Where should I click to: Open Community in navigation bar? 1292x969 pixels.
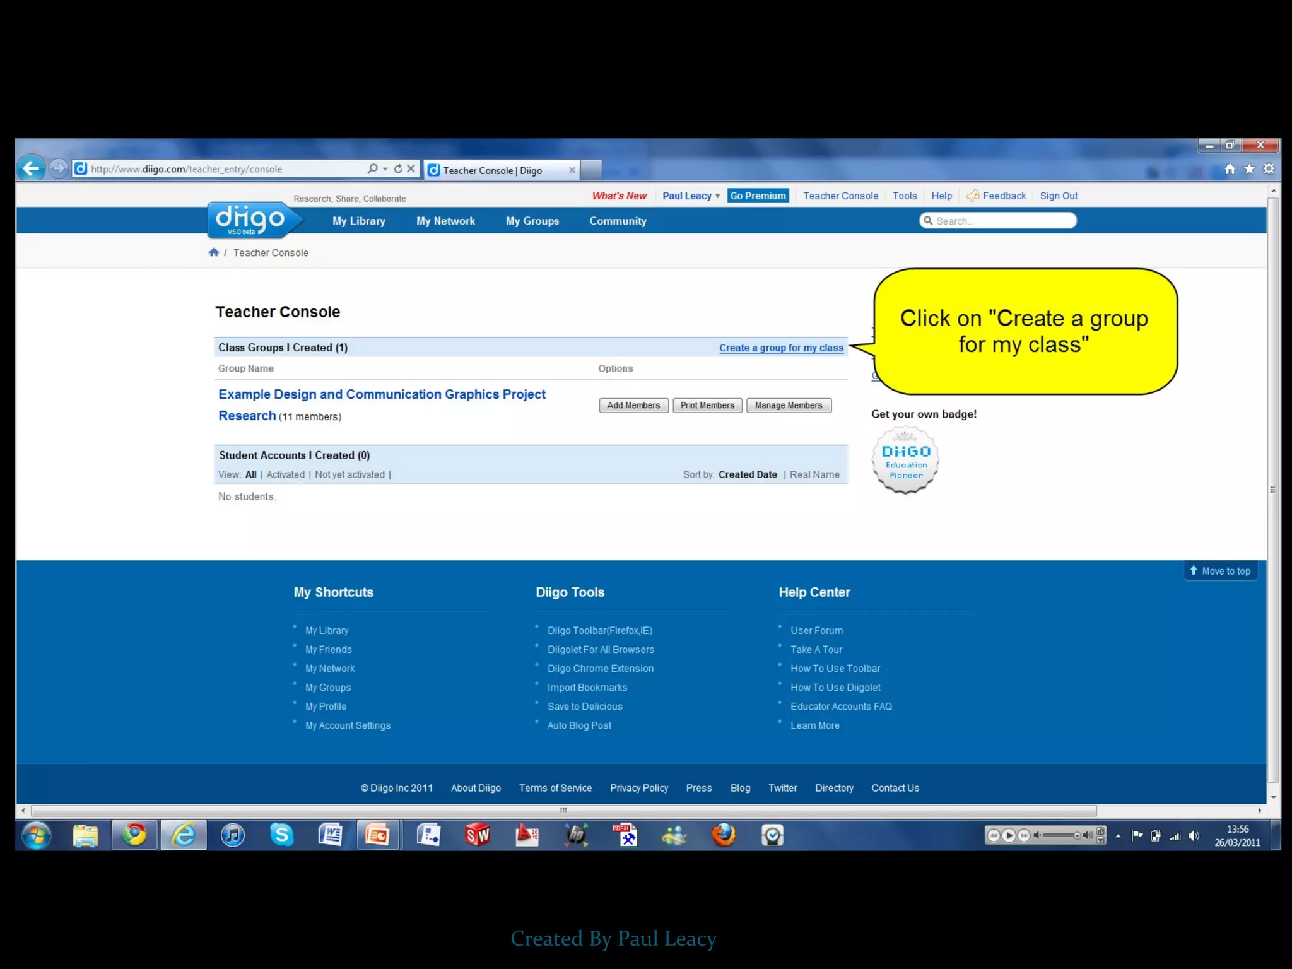(618, 221)
